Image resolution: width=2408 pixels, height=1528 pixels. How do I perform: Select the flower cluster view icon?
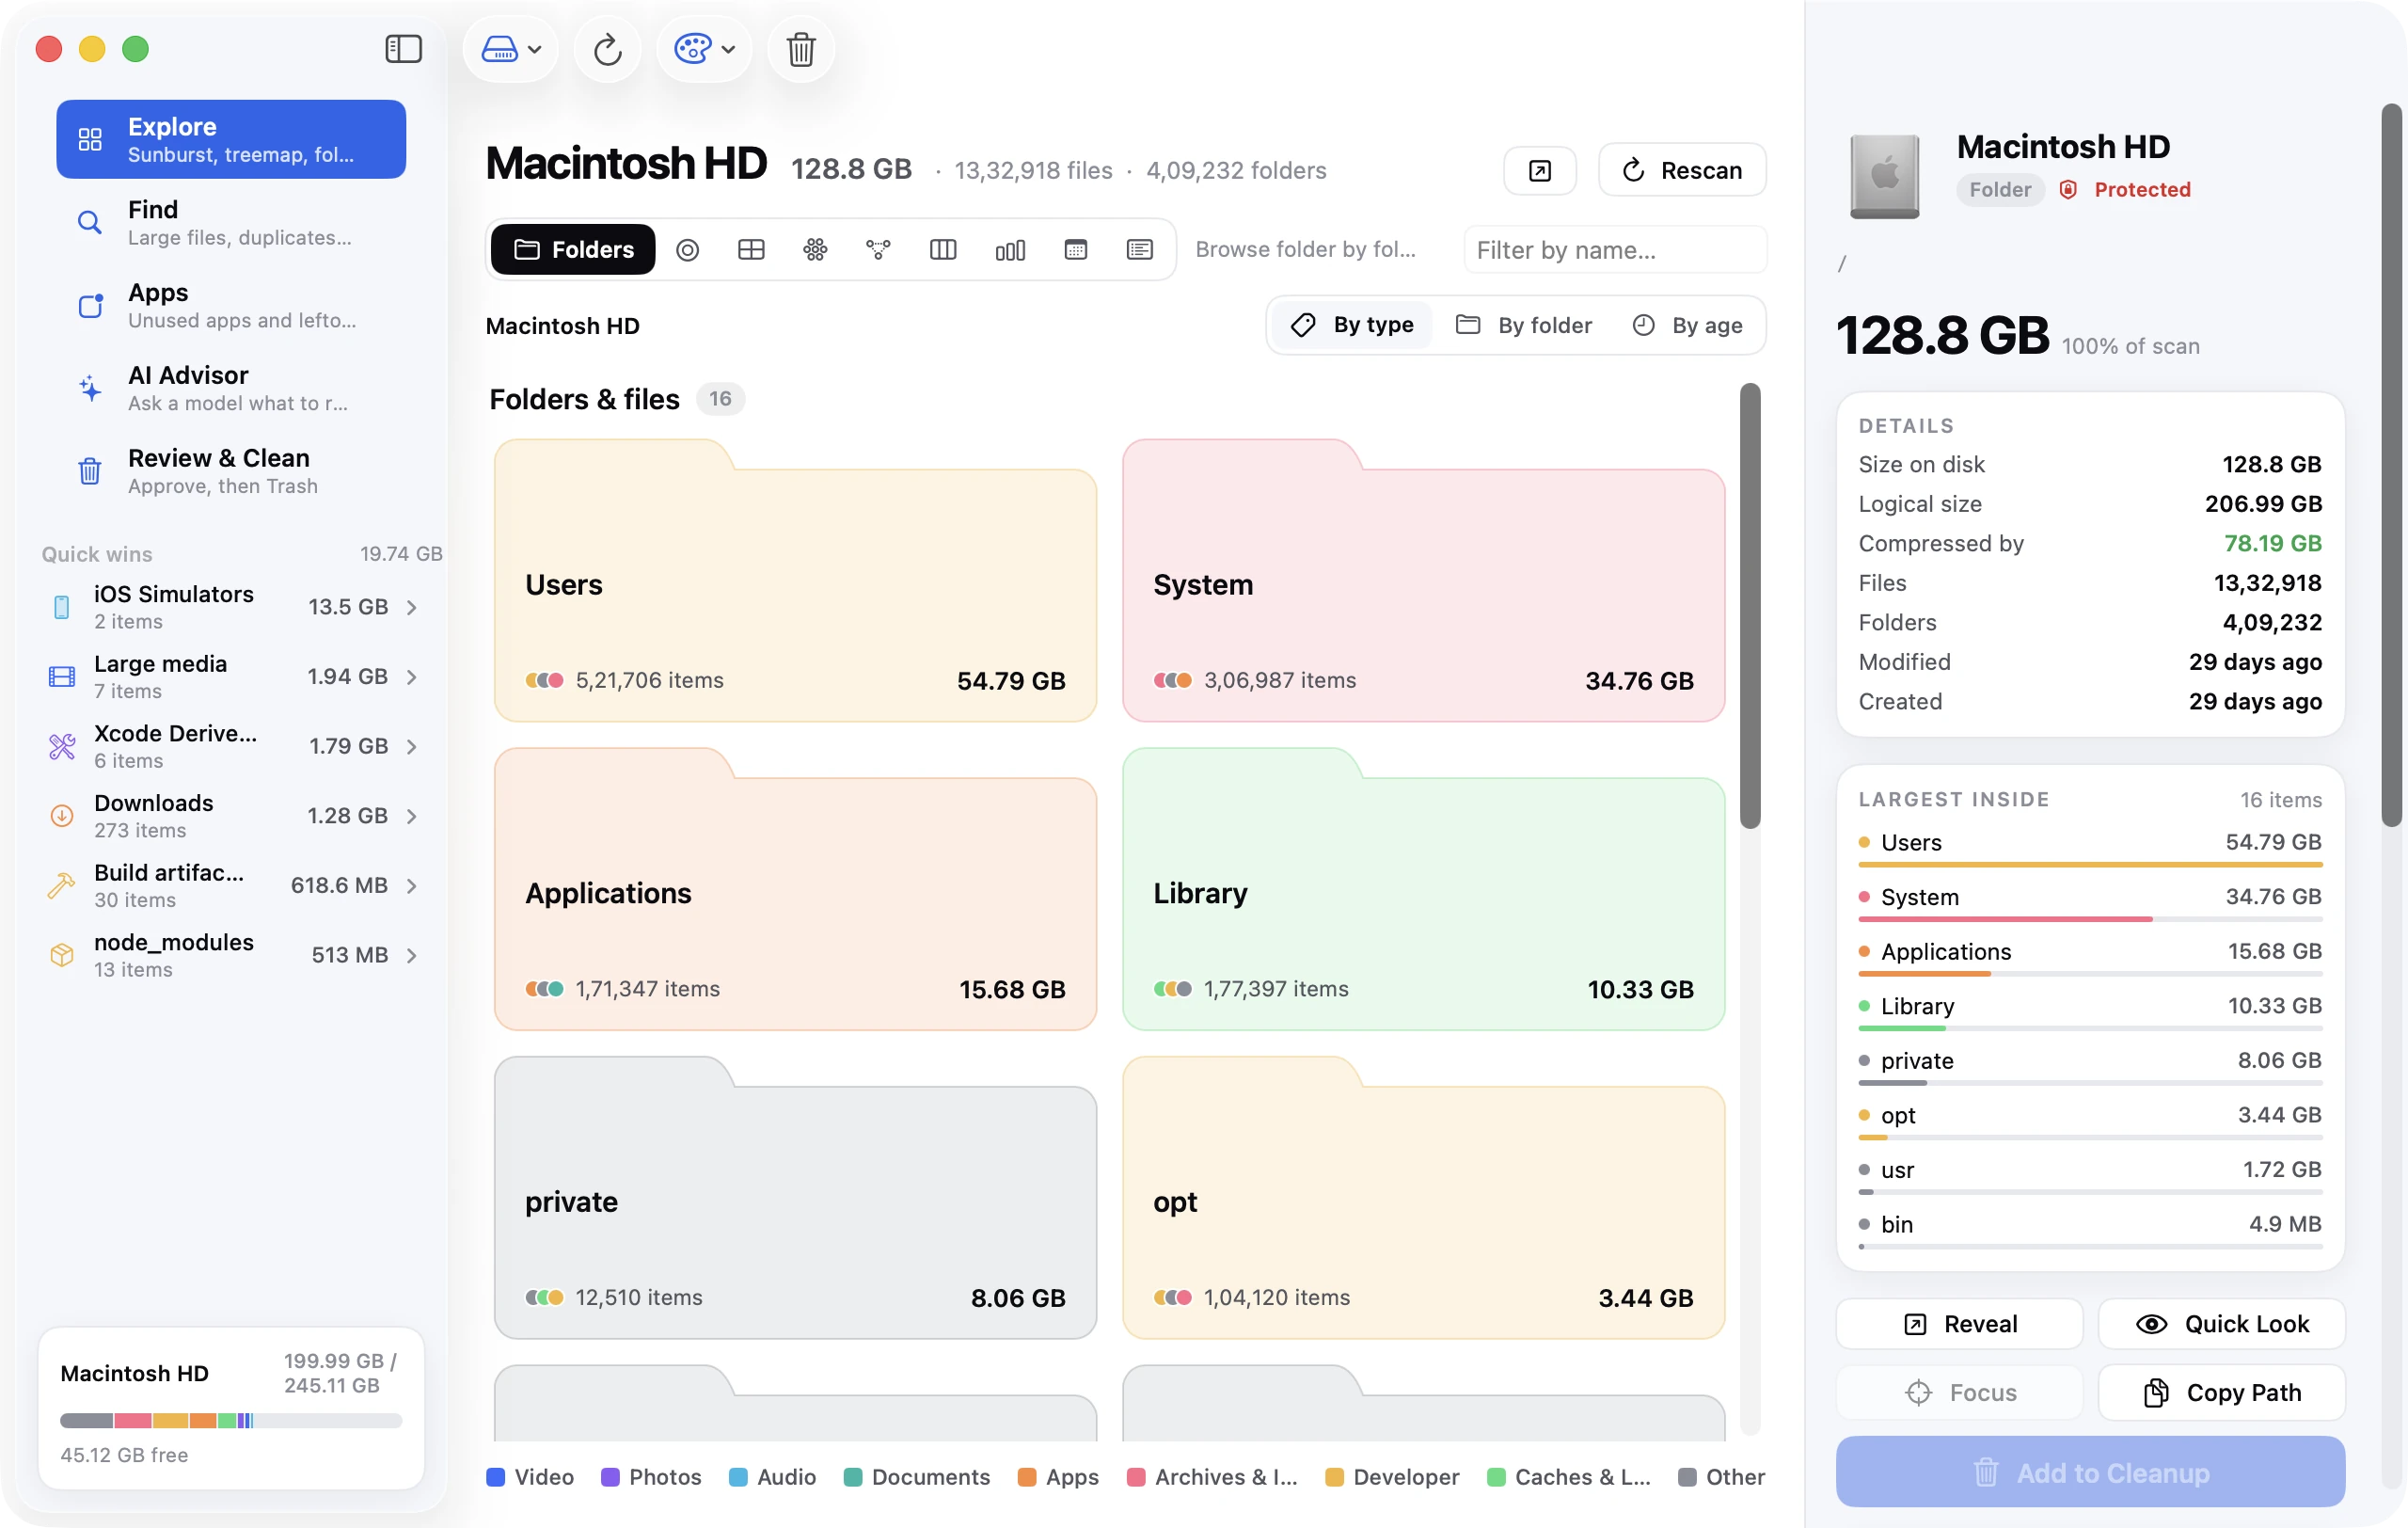coord(815,250)
